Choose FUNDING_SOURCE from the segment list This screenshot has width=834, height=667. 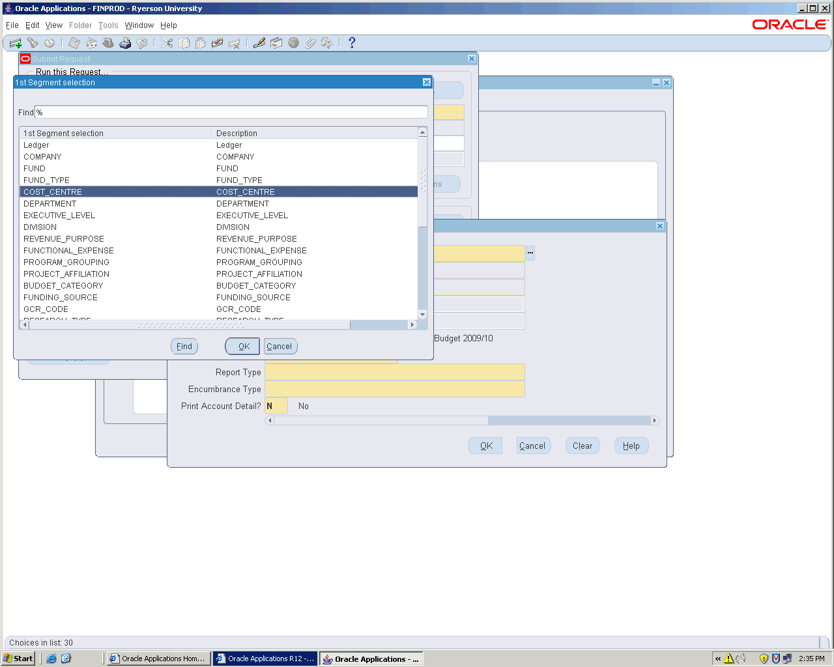61,298
